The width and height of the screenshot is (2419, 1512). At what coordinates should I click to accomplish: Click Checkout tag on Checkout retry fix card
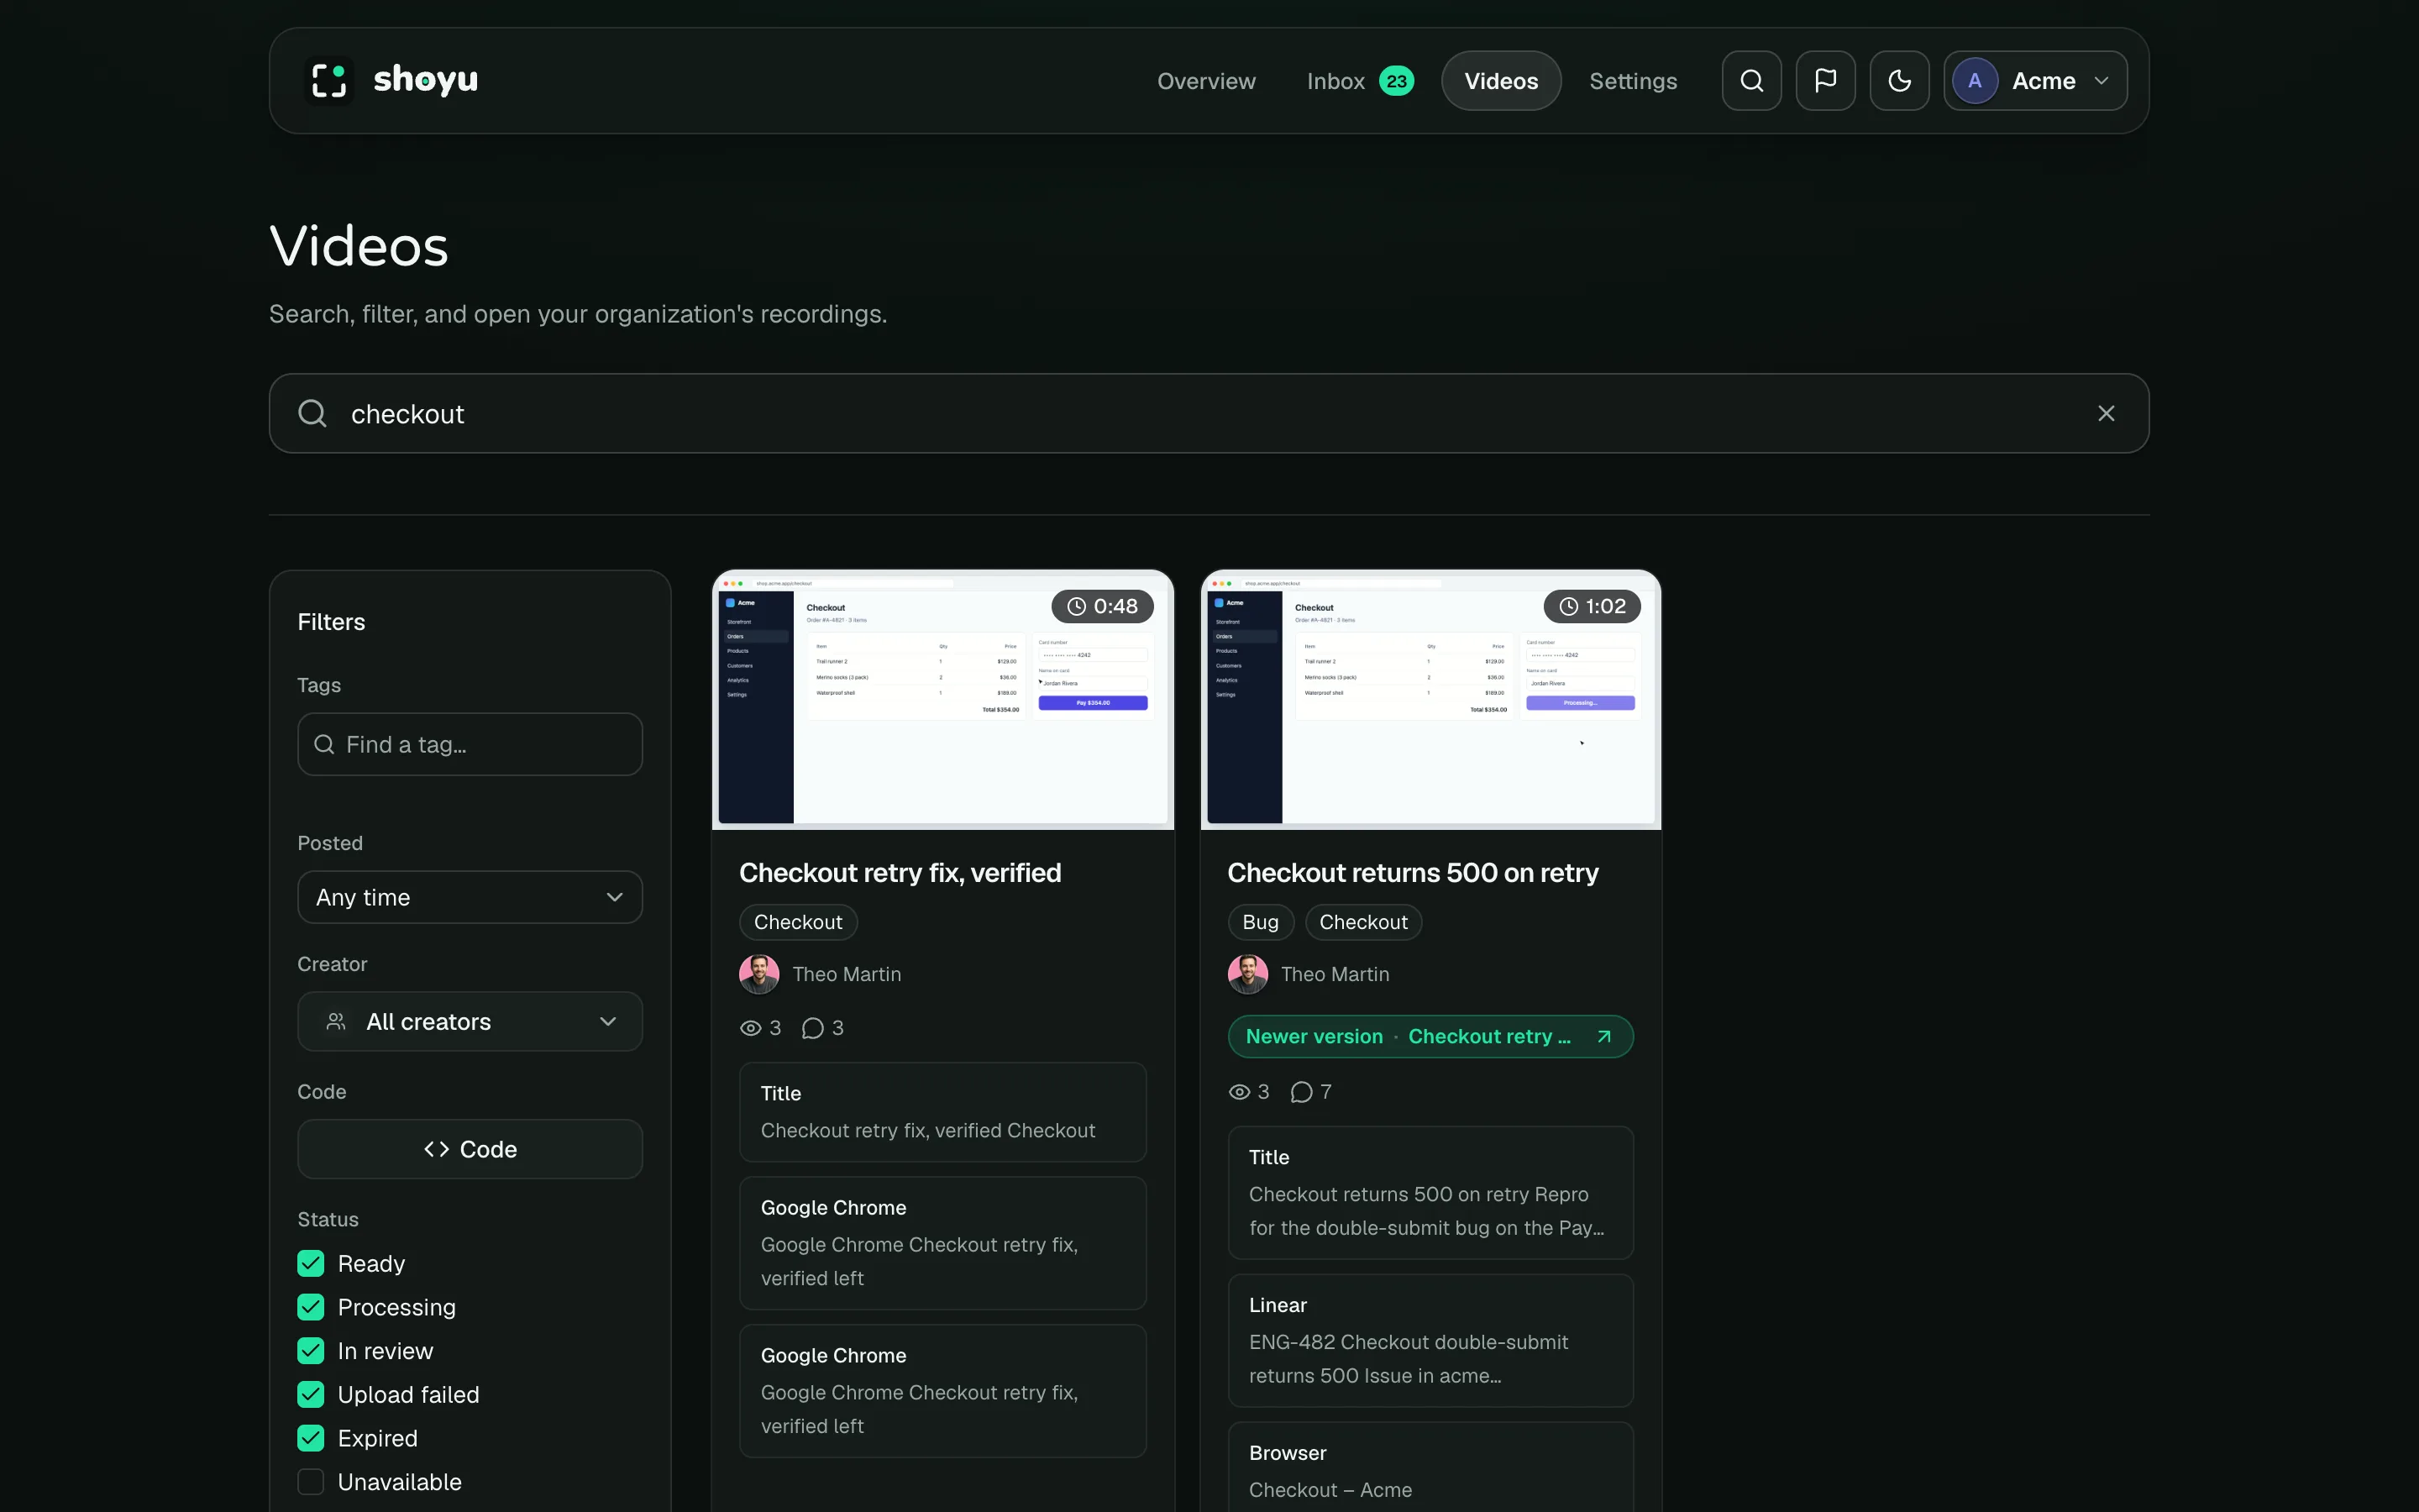pyautogui.click(x=798, y=922)
